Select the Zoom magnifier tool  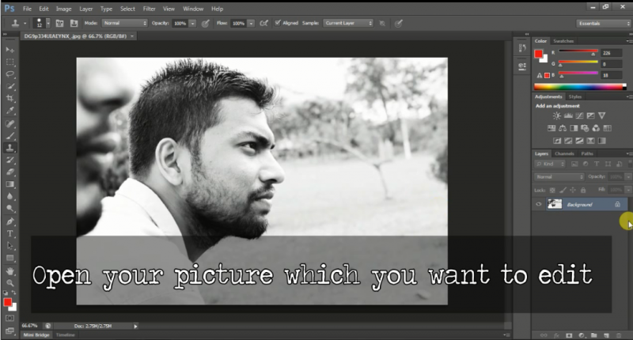(10, 282)
